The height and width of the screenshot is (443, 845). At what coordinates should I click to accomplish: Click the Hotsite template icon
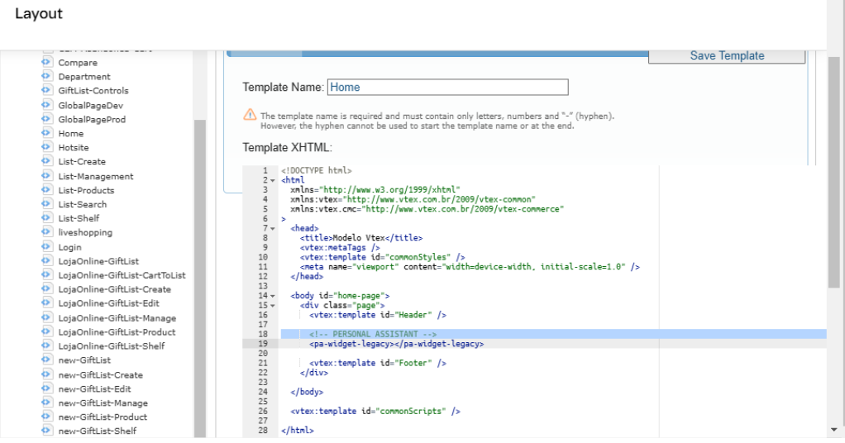tap(46, 146)
